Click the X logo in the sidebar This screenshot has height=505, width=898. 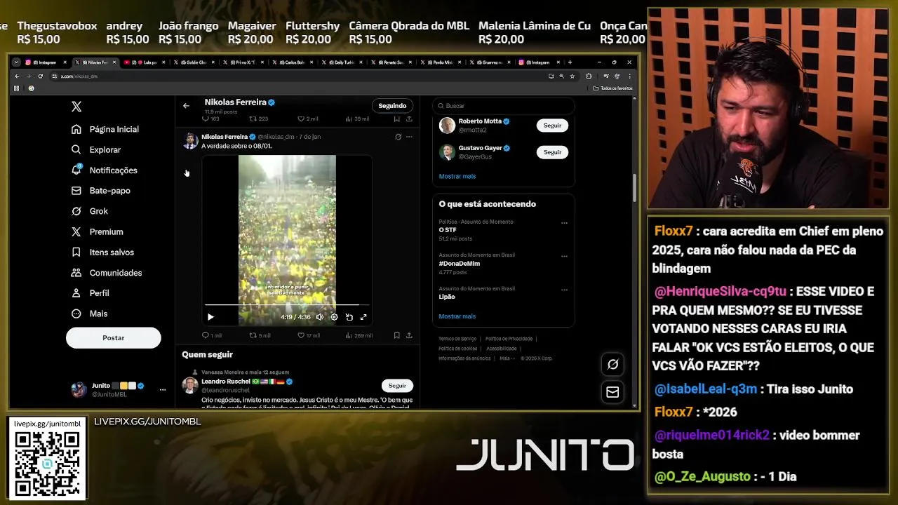click(x=76, y=107)
